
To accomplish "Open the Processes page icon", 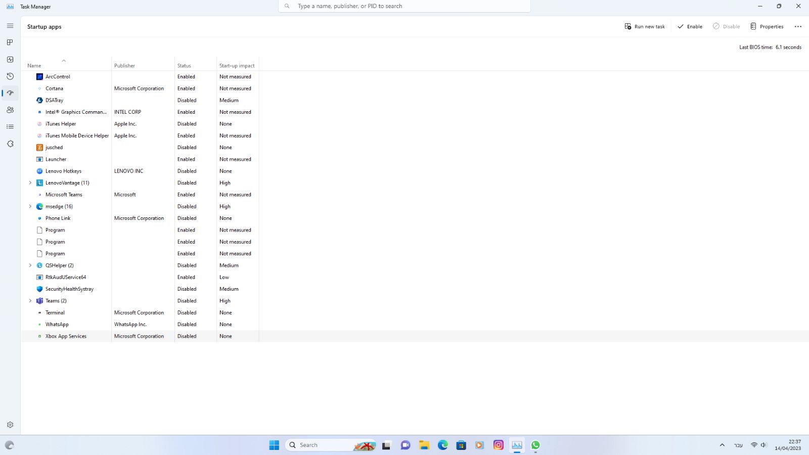I will click(x=10, y=42).
